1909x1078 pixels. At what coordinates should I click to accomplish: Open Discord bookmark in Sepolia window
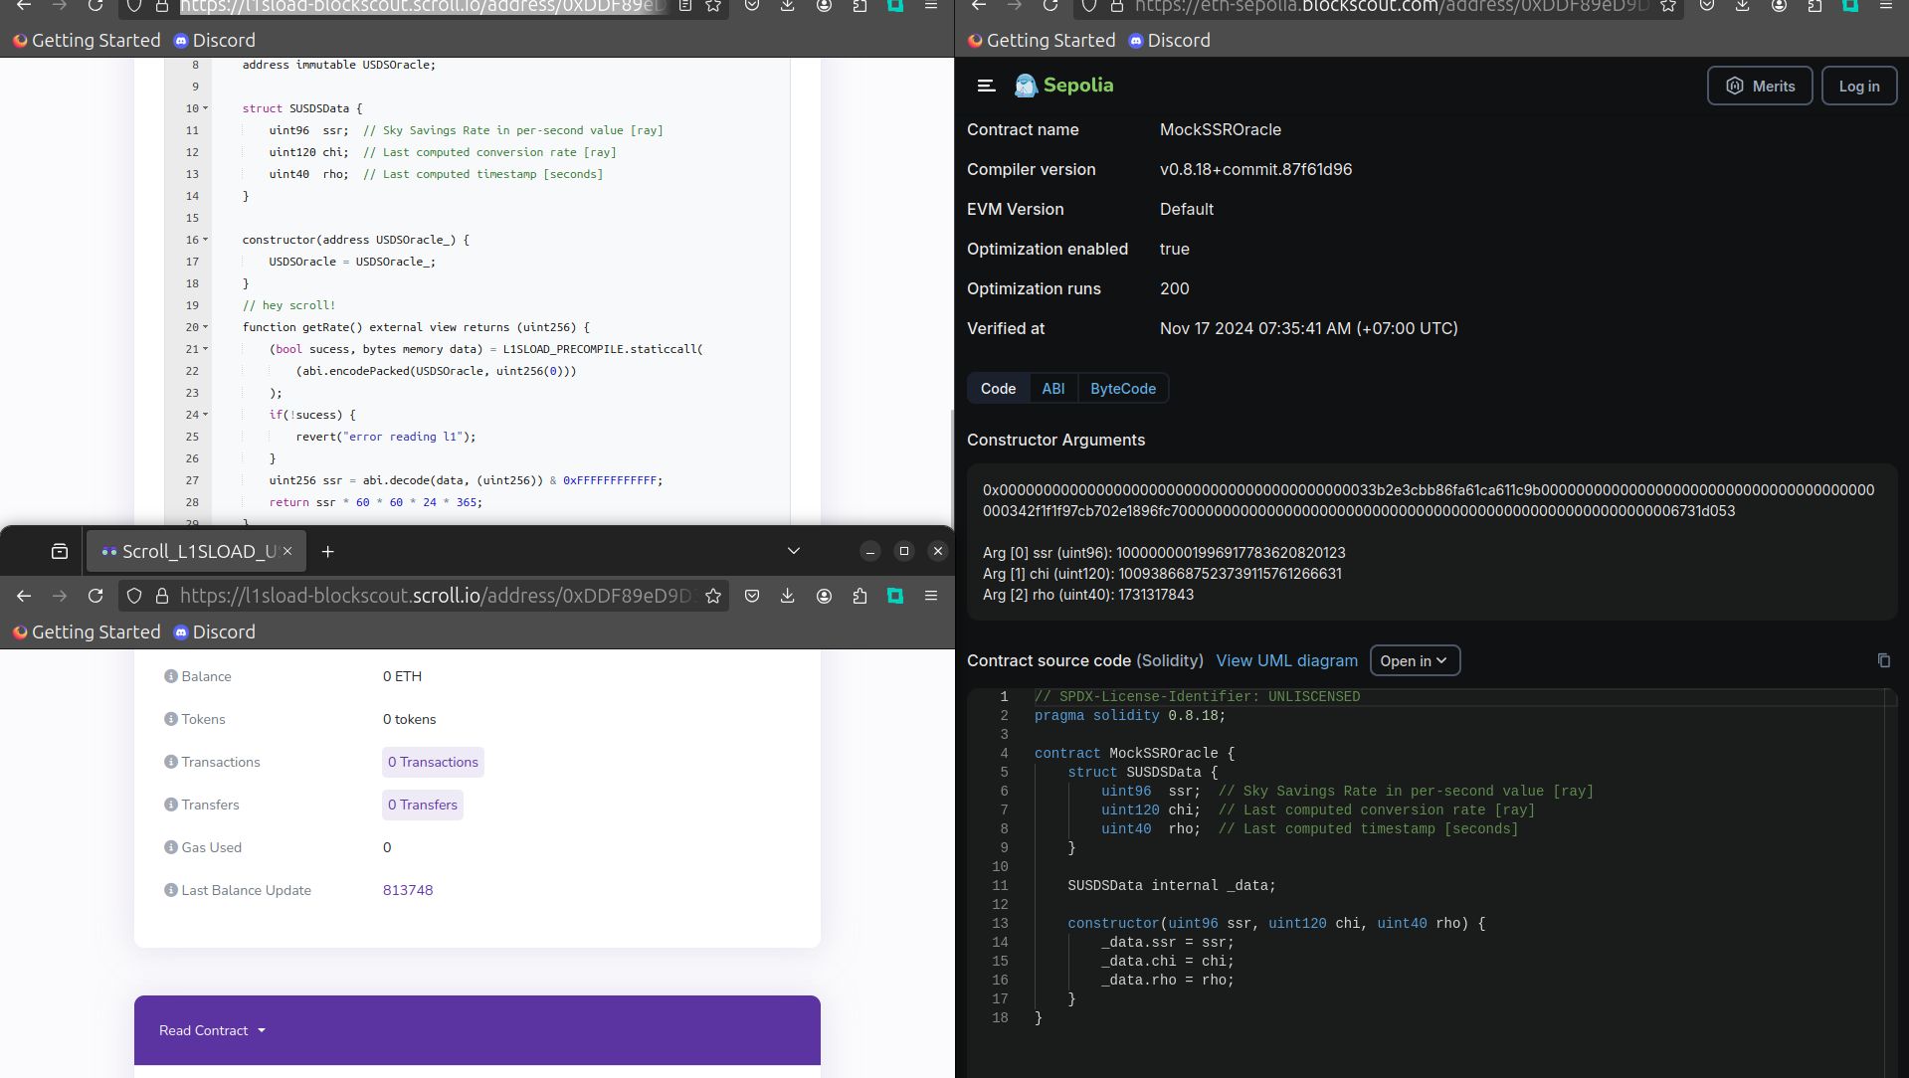[1169, 41]
